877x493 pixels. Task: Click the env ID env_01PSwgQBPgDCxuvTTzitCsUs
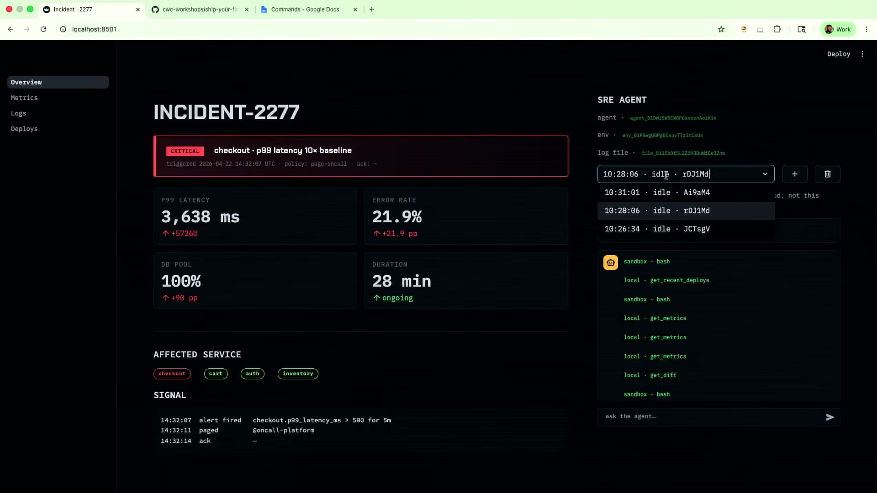[662, 135]
